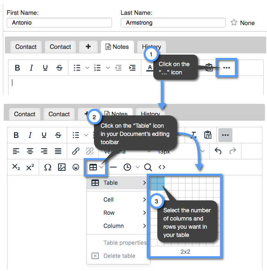Open the emoji picker
This screenshot has width=267, height=271.
pyautogui.click(x=76, y=167)
